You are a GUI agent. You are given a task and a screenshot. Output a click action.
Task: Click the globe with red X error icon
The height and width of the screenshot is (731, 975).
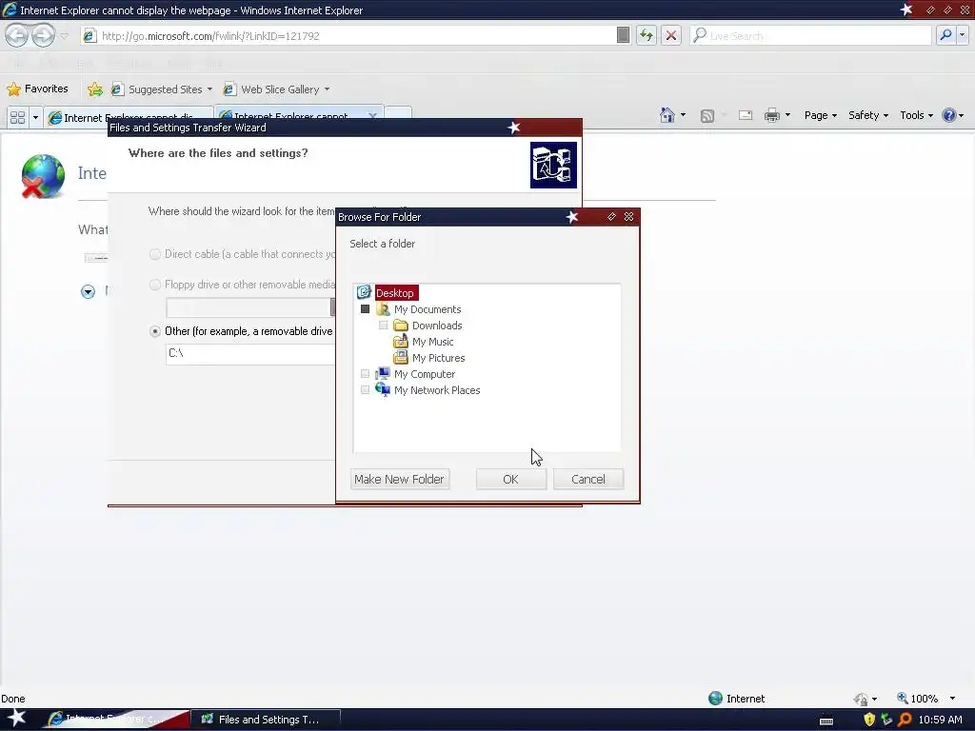coord(42,176)
